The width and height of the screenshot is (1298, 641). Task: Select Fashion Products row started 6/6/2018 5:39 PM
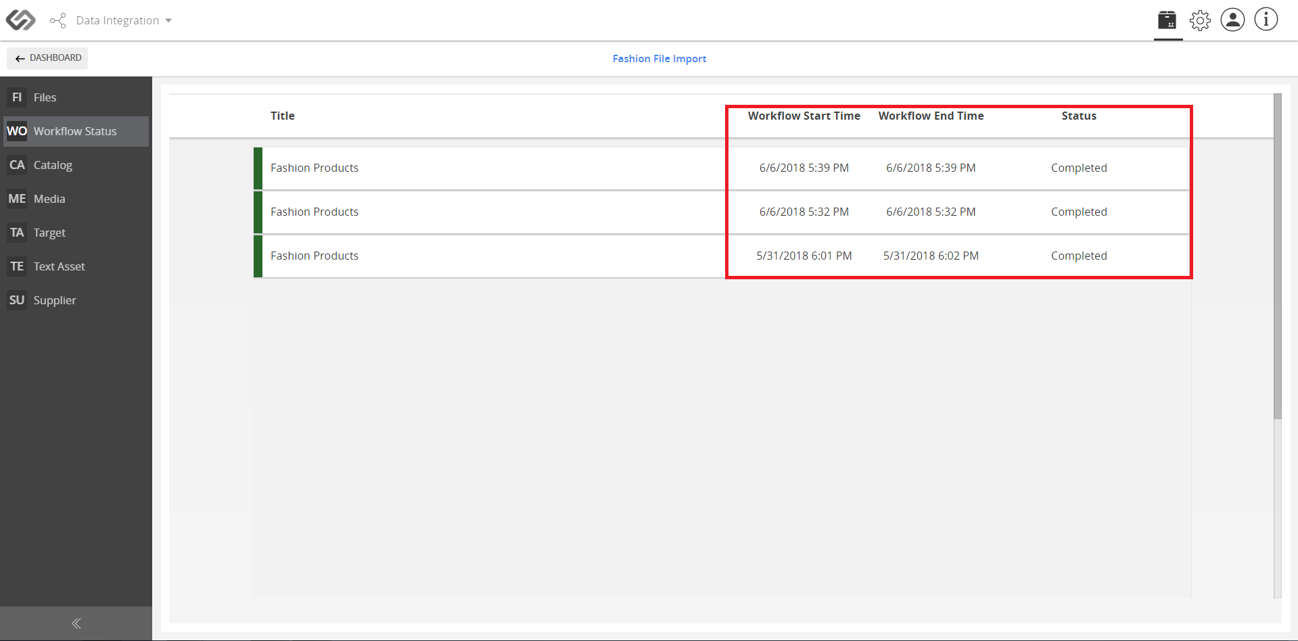[x=722, y=168]
